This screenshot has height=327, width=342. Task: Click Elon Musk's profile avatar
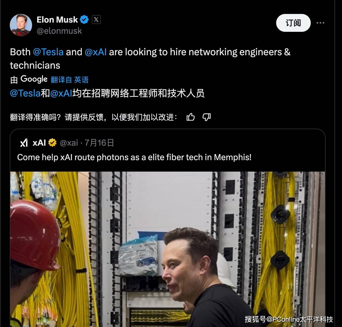tap(21, 25)
